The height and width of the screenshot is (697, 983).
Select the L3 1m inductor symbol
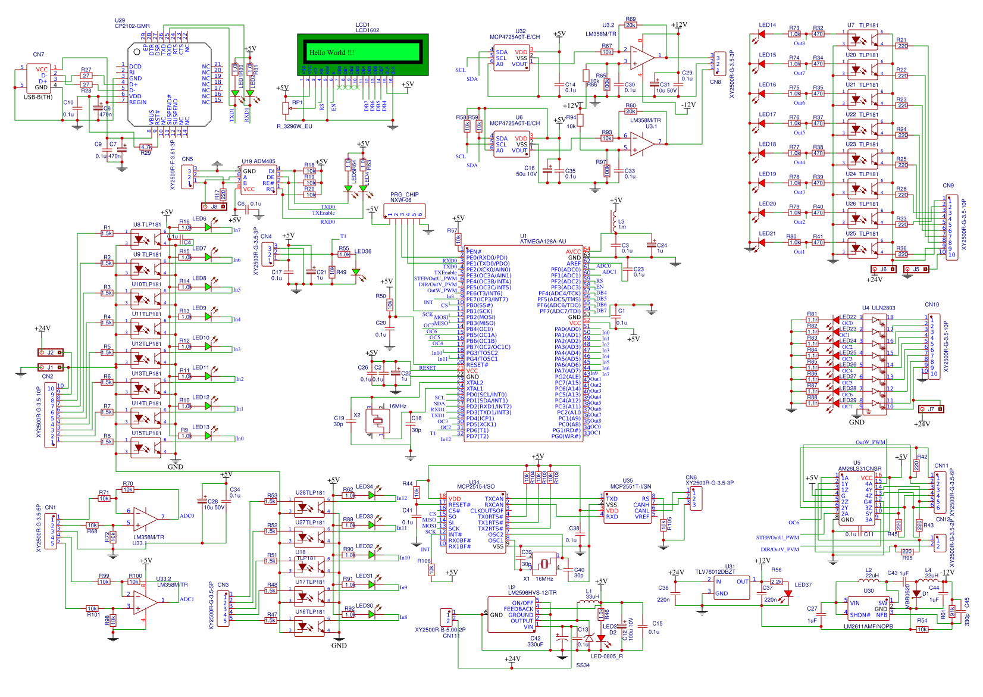click(x=614, y=221)
